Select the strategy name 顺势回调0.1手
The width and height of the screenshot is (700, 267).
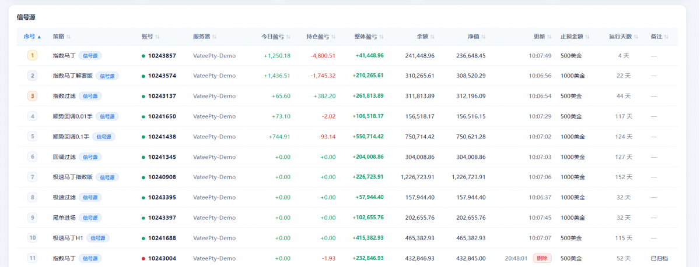pos(71,137)
